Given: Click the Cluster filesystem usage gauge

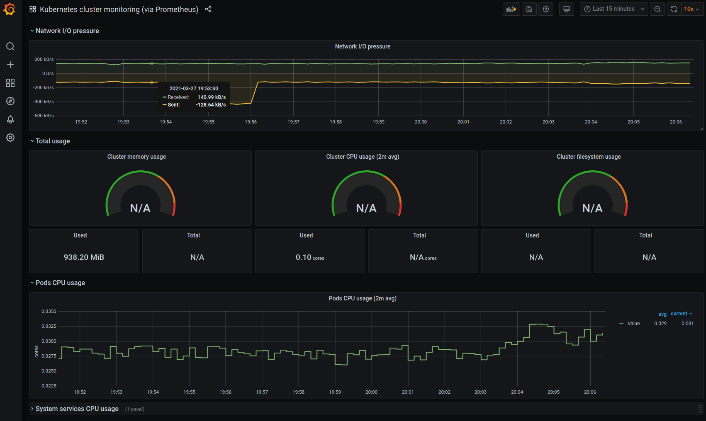Looking at the screenshot, I should (593, 194).
